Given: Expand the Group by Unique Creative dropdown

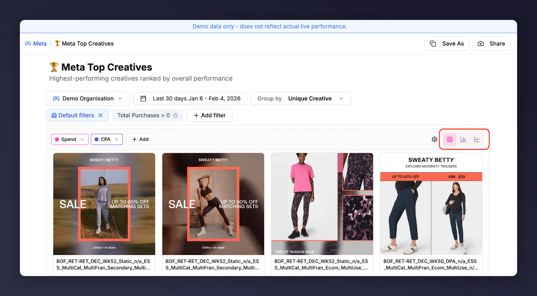Looking at the screenshot, I should coord(301,99).
